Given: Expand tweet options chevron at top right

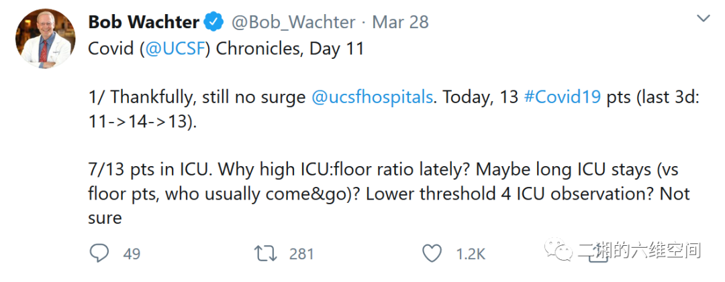Looking at the screenshot, I should coord(704,19).
